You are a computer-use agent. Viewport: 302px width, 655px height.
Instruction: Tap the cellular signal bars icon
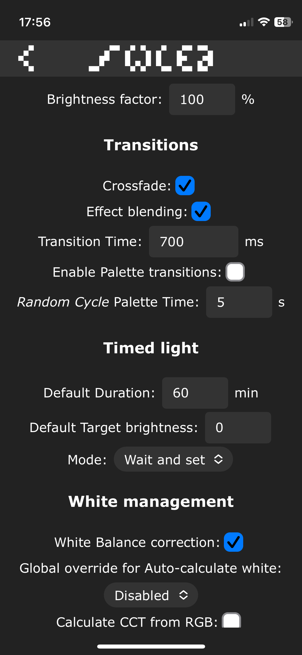click(x=246, y=23)
